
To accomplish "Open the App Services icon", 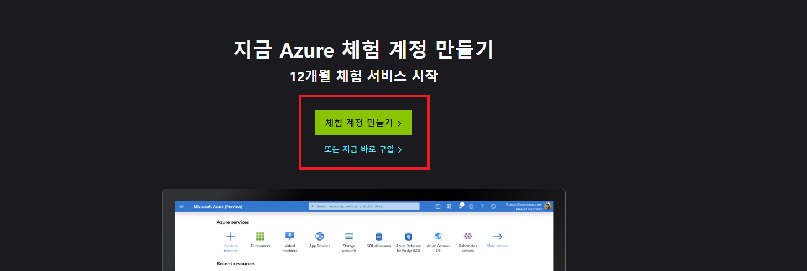I will pos(319,236).
